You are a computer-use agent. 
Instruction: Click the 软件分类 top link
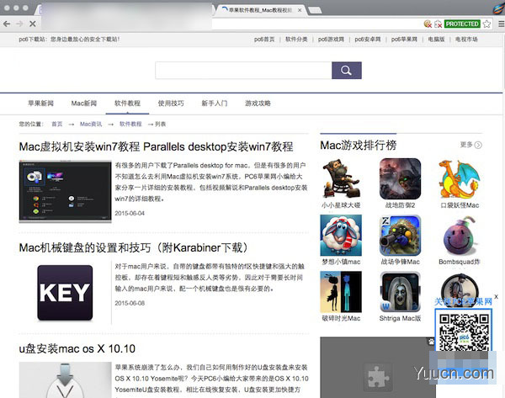(x=296, y=40)
